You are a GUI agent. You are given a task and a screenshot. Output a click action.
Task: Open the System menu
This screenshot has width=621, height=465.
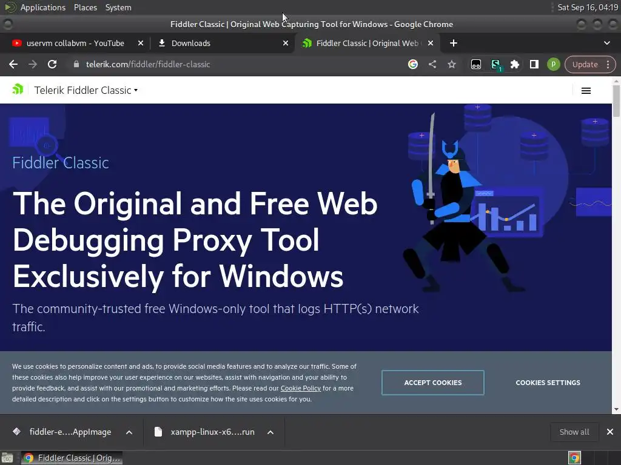tap(118, 7)
